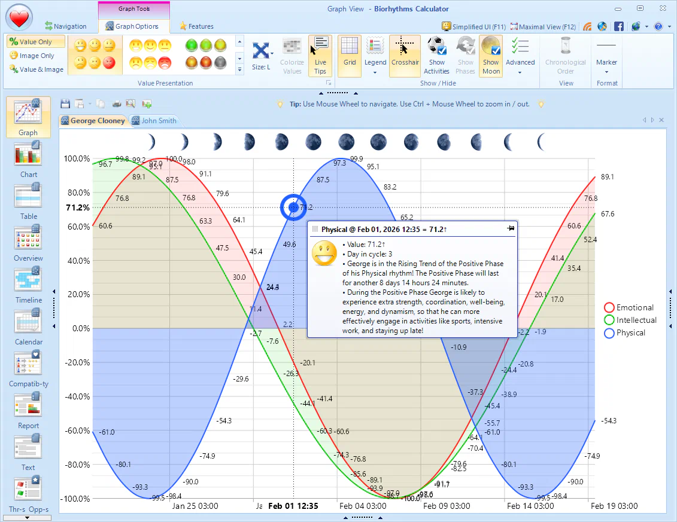Open the Size: L dropdown
The image size is (677, 522).
pyautogui.click(x=262, y=54)
